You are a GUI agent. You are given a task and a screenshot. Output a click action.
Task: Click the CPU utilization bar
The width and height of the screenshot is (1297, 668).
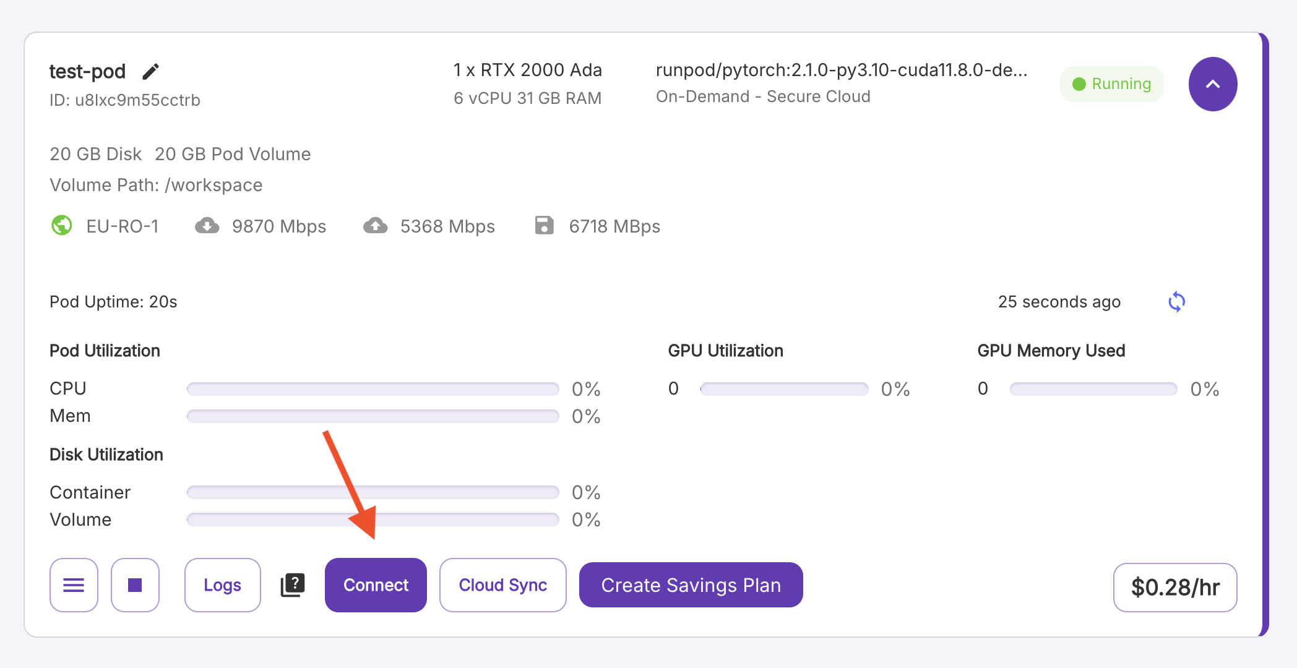point(373,389)
